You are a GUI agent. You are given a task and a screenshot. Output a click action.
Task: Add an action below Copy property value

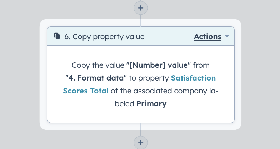tap(141, 143)
